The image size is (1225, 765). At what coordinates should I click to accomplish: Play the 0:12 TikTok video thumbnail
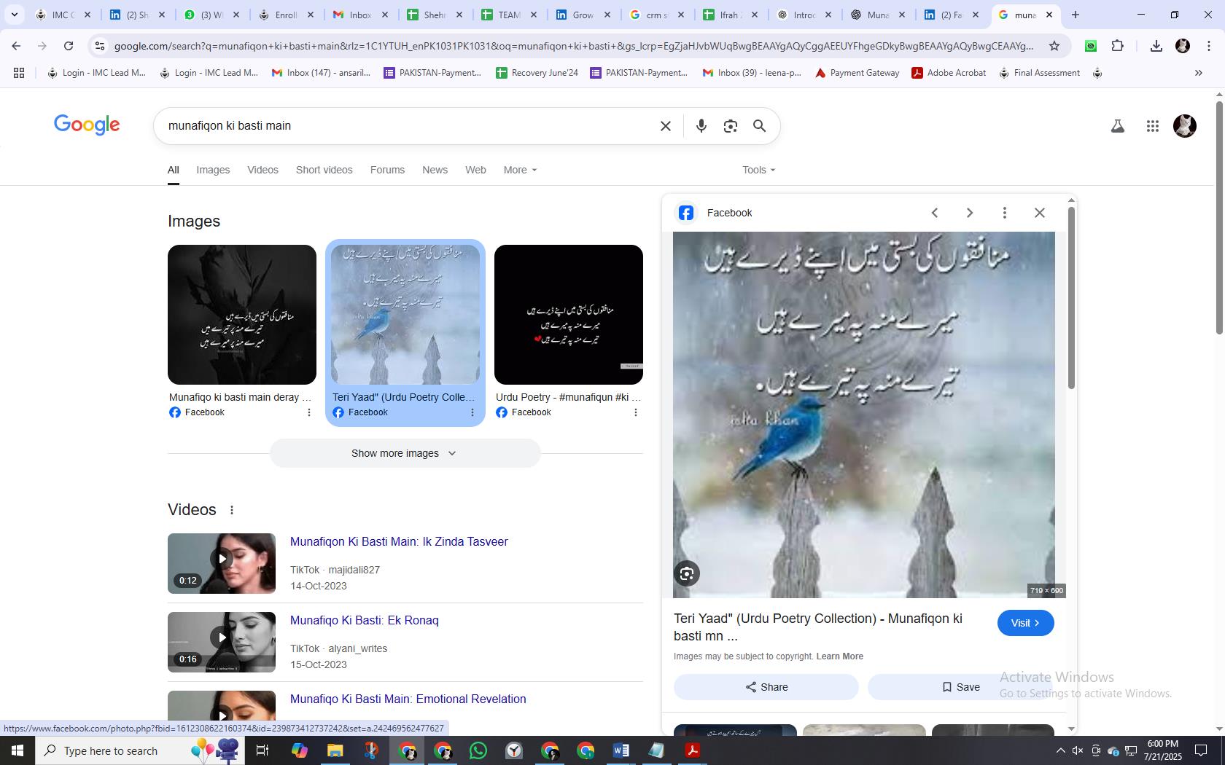point(222,563)
